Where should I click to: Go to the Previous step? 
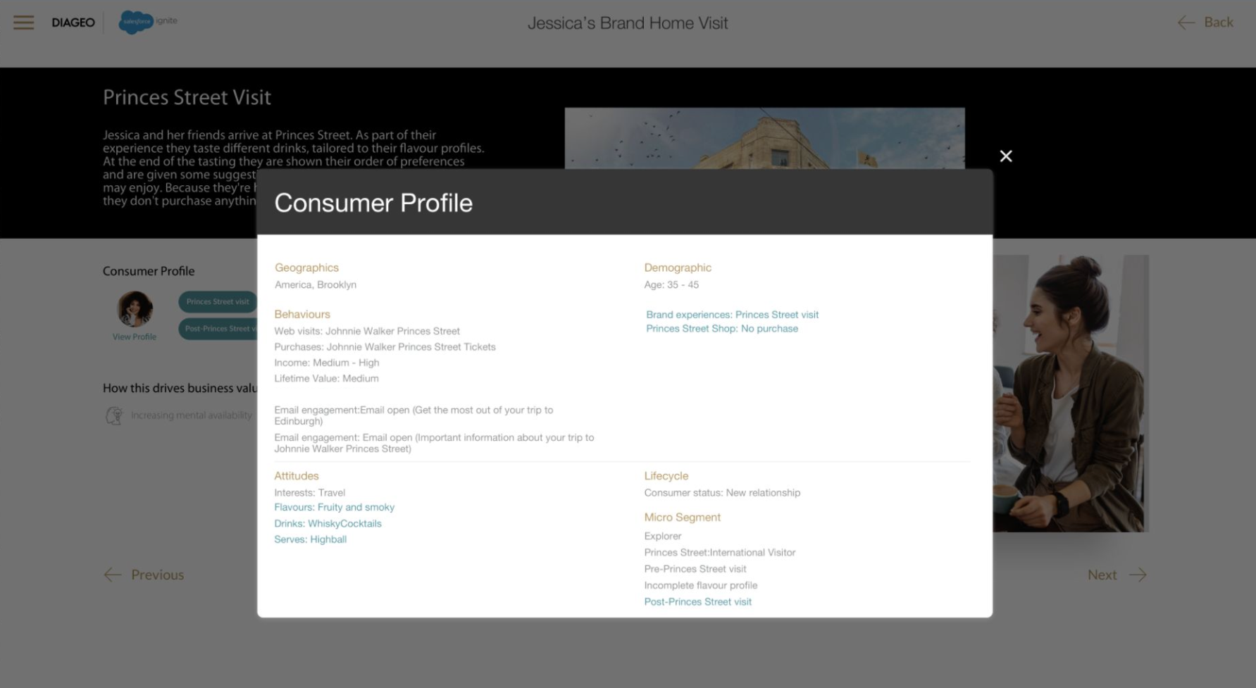click(144, 575)
